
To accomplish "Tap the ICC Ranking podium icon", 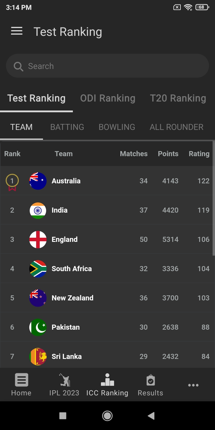I will click(107, 380).
